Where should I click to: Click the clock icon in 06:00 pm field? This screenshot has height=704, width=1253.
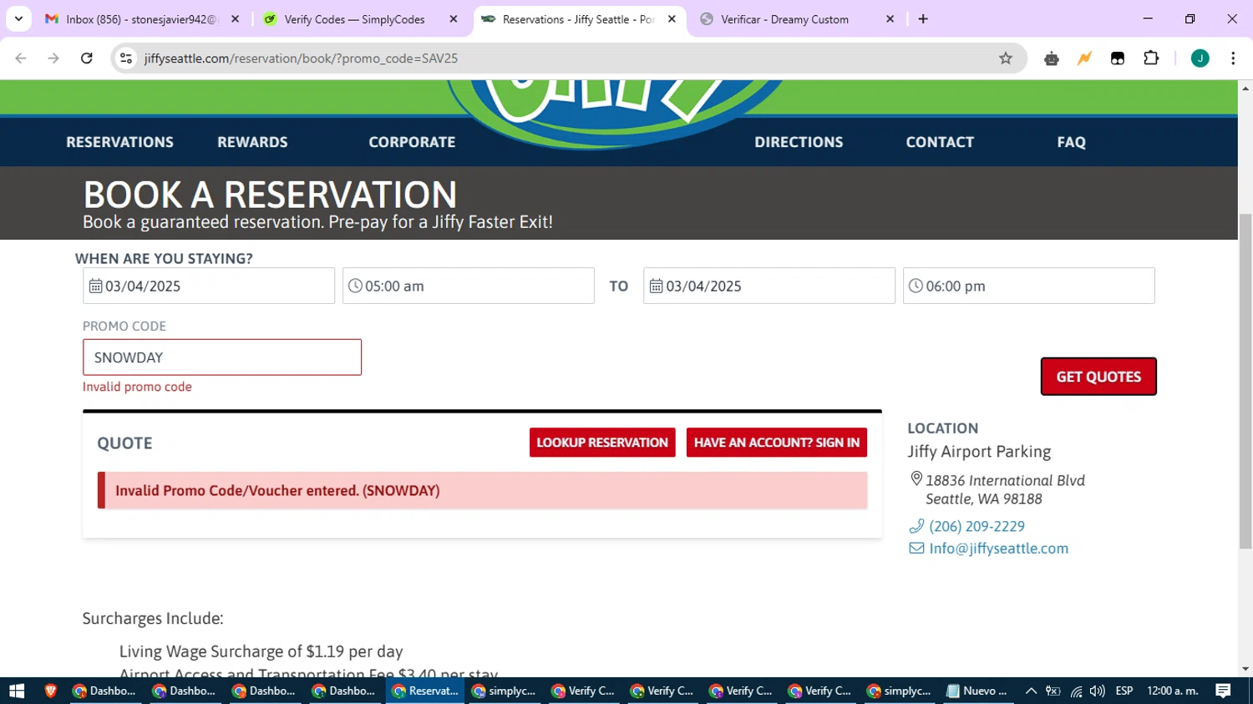tap(916, 286)
